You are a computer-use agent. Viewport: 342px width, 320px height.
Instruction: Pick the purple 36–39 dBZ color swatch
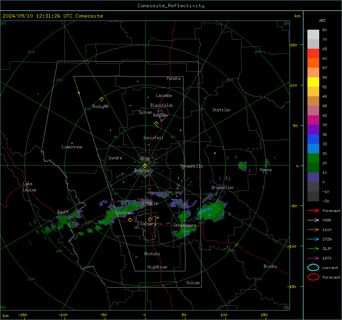tap(313, 130)
